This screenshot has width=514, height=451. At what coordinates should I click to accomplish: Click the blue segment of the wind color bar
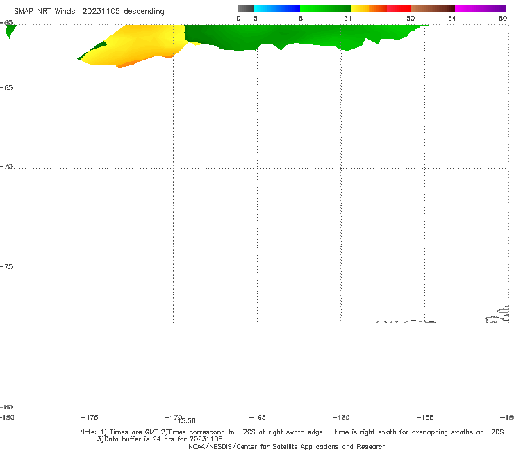(277, 8)
